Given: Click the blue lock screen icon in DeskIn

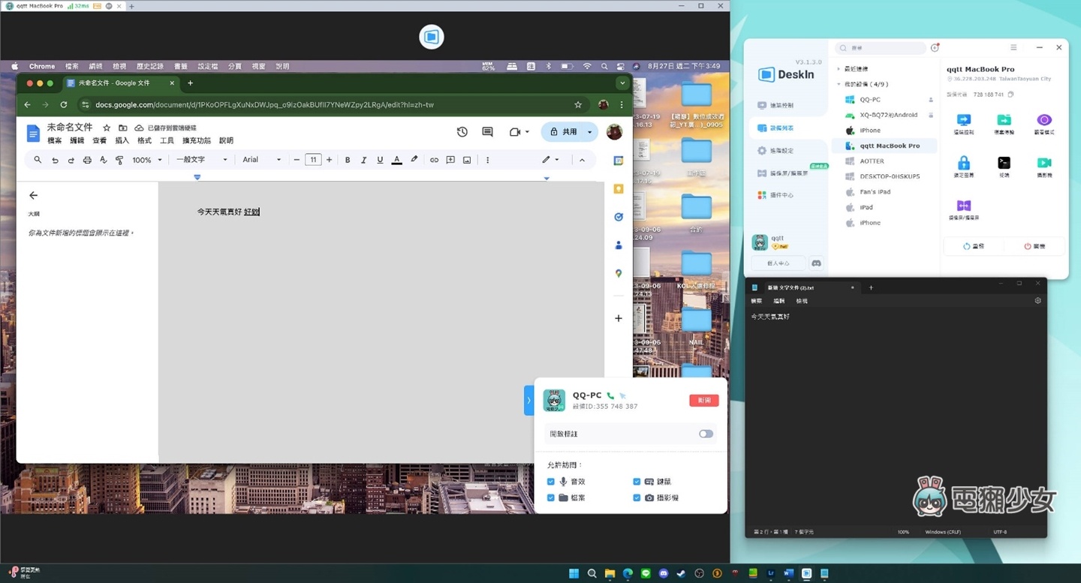Looking at the screenshot, I should point(964,163).
